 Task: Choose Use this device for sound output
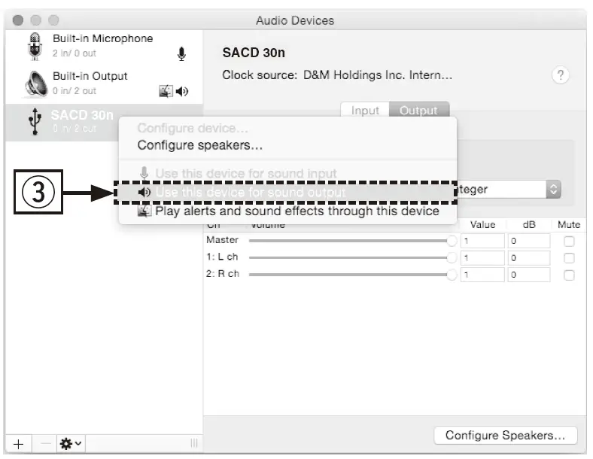[286, 192]
